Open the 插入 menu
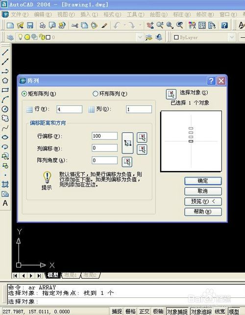The height and width of the screenshot is (315, 245). point(89,15)
